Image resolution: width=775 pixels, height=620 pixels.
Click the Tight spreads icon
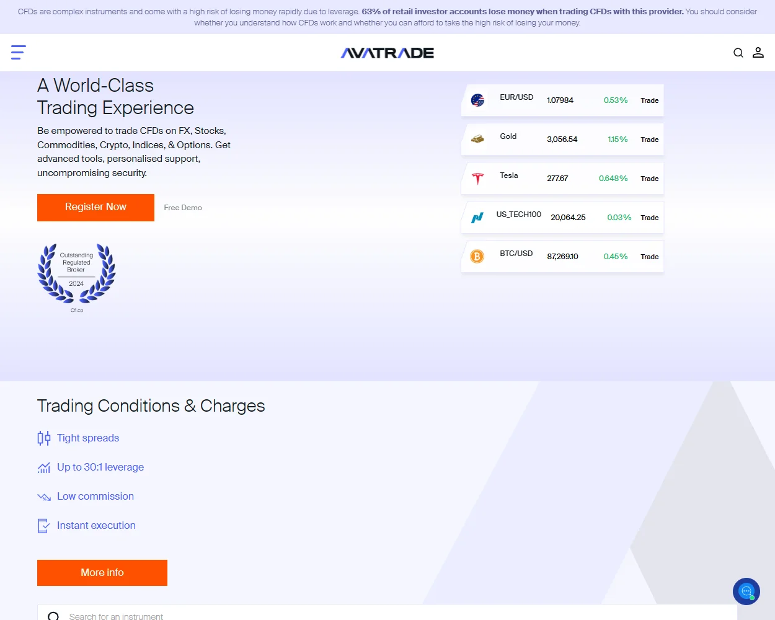[x=43, y=438]
